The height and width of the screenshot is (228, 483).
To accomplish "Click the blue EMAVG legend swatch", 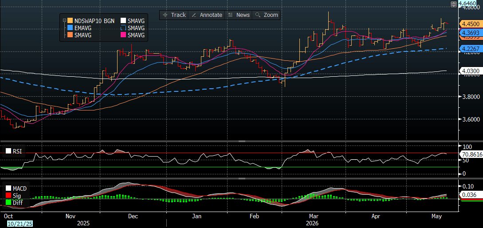I will click(70, 28).
